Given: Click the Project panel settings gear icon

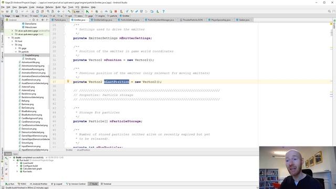Looking at the screenshot, I should coord(43,20).
